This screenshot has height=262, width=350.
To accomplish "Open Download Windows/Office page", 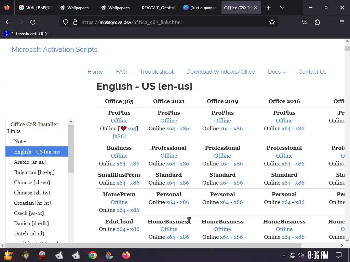I will (220, 72).
